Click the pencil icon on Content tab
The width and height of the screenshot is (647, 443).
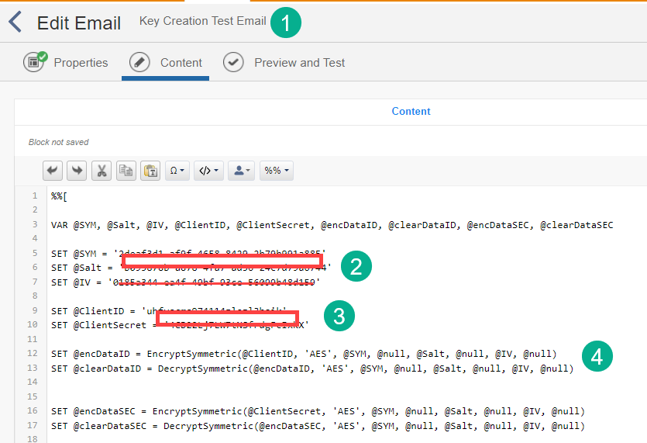pos(140,63)
